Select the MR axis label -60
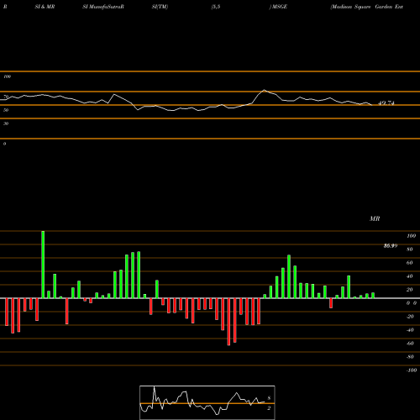Viewport: 420px width, 420px height. pos(410,344)
